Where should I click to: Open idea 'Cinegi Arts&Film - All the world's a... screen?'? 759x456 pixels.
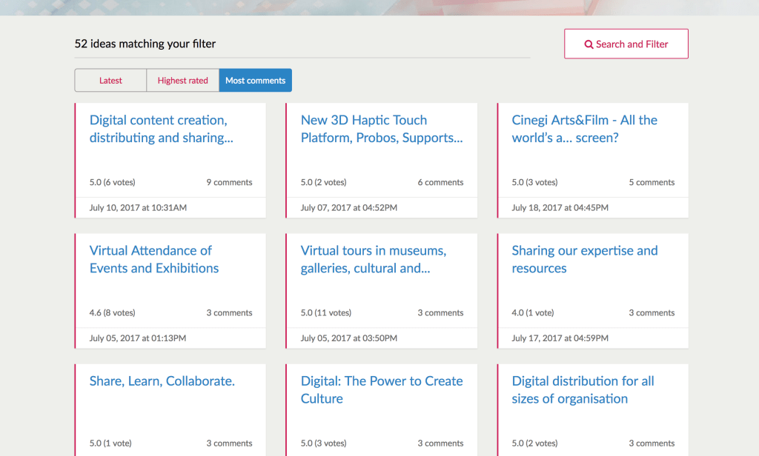click(x=584, y=129)
